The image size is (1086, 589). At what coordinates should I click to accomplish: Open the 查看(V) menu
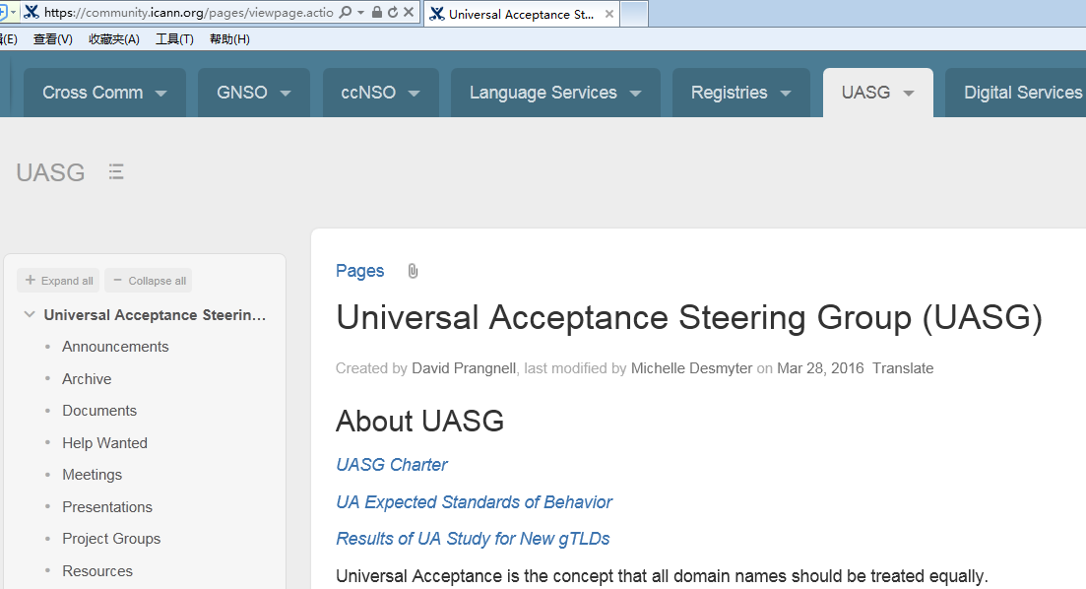point(52,39)
